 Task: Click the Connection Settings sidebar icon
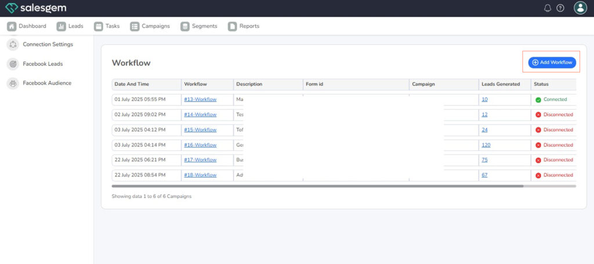coord(13,45)
